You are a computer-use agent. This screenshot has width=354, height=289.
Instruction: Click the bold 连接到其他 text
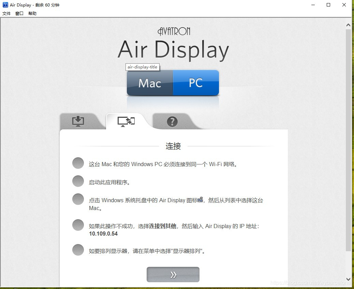click(163, 226)
